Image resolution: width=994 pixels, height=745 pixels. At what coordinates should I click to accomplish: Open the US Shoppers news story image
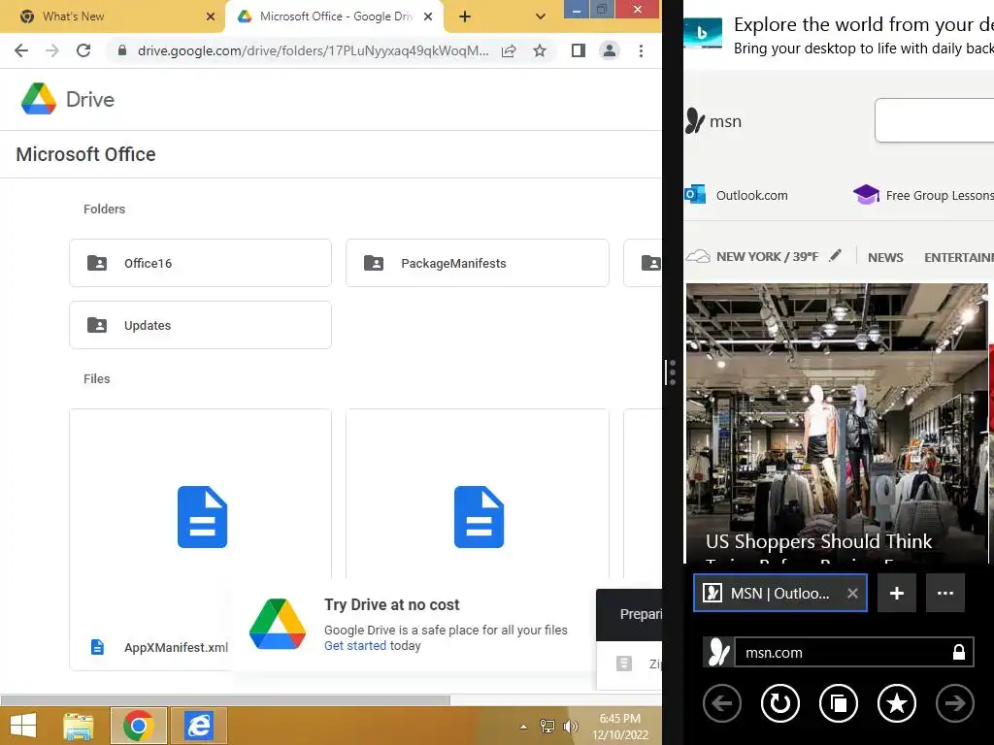click(x=837, y=423)
